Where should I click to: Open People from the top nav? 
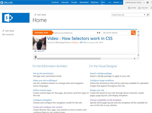(x=74, y=2)
